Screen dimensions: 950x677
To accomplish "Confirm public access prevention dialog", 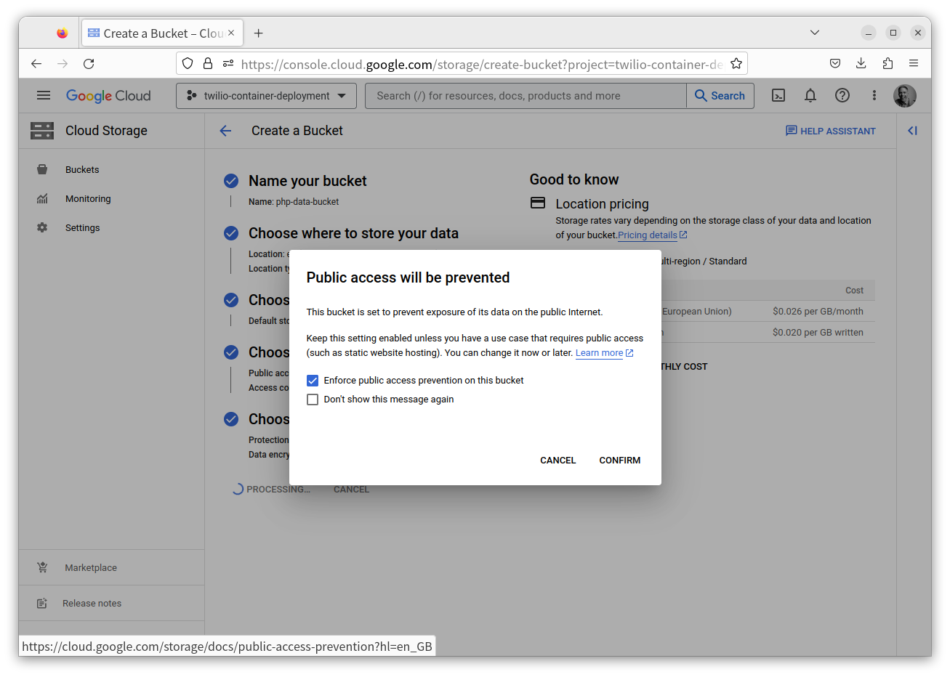I will click(x=620, y=461).
